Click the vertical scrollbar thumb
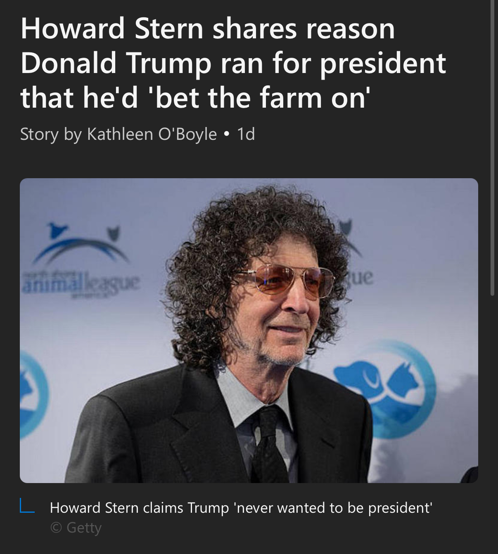Screen dimensions: 498x554 click(x=492, y=148)
